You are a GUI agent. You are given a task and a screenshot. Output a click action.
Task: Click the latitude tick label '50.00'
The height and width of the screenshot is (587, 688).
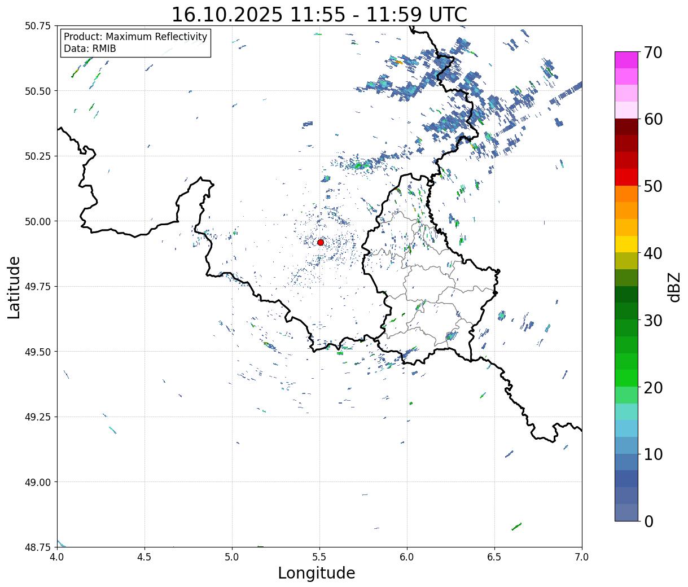(38, 221)
